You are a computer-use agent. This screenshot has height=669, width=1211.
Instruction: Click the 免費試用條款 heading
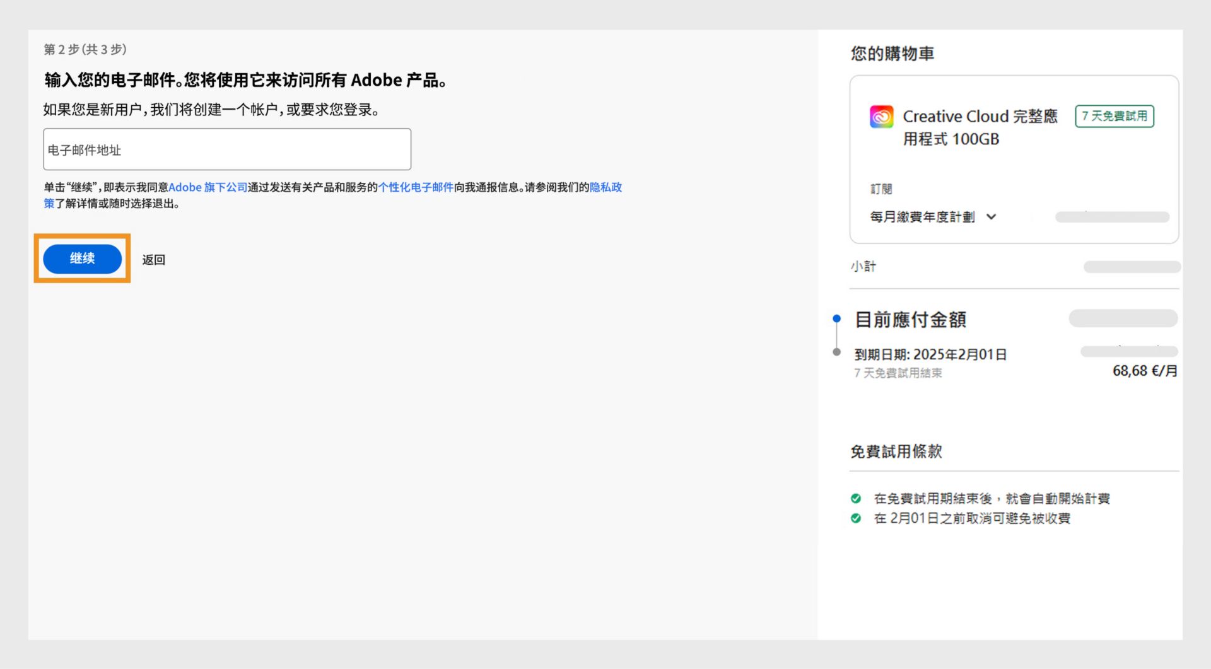(x=896, y=451)
